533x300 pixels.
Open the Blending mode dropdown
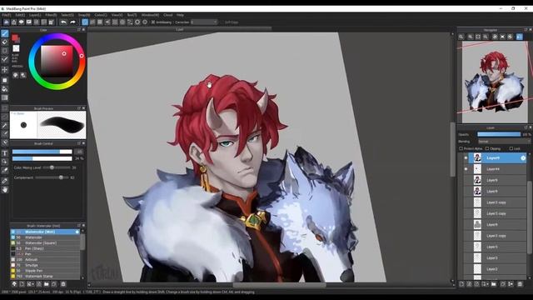tap(504, 142)
